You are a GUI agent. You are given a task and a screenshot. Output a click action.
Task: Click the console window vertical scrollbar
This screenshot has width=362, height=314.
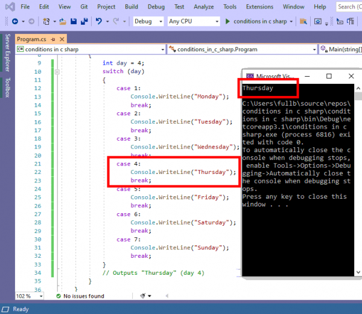tap(358, 181)
